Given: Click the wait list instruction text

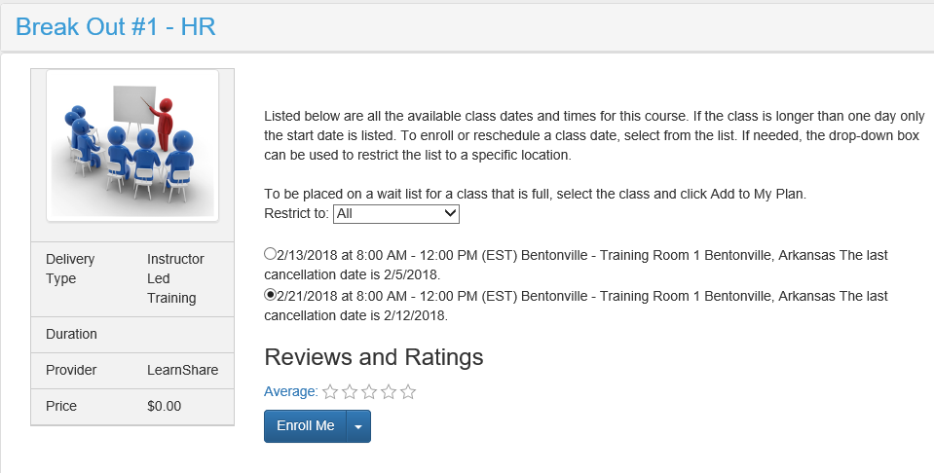Looking at the screenshot, I should pos(535,194).
